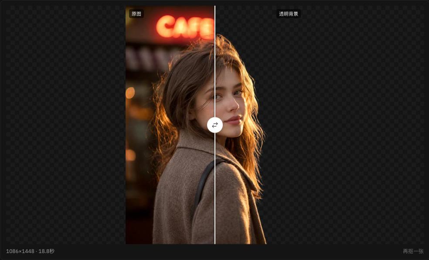The image size is (429, 260).
Task: Click the blurred striped awning in original image
Action: pyautogui.click(x=153, y=58)
